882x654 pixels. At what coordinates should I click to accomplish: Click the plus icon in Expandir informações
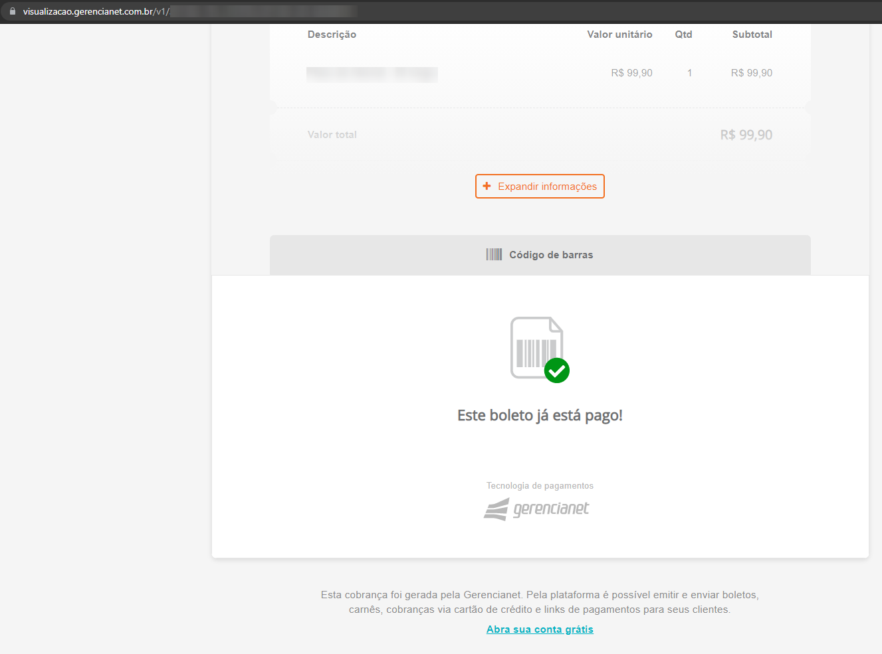487,186
